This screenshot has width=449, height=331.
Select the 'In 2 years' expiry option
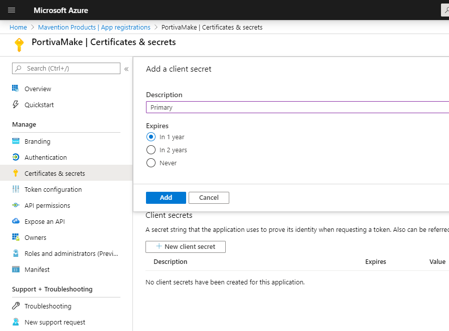click(x=151, y=150)
